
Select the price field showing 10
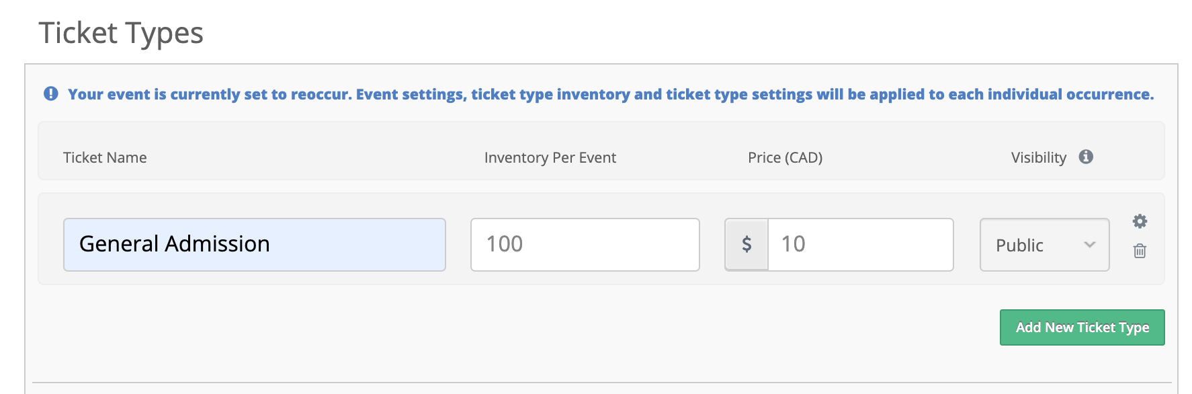point(860,244)
